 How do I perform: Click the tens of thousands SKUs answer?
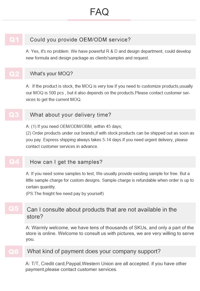(x=110, y=233)
